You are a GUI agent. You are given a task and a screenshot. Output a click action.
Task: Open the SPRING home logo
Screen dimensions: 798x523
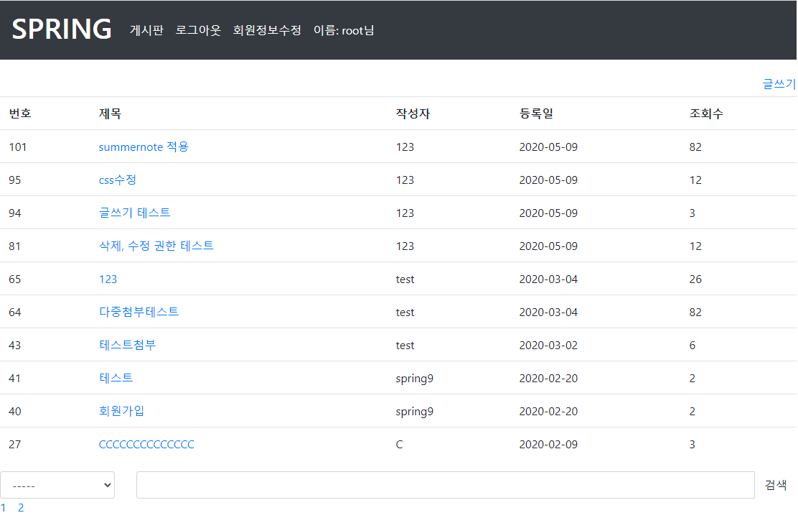[62, 29]
